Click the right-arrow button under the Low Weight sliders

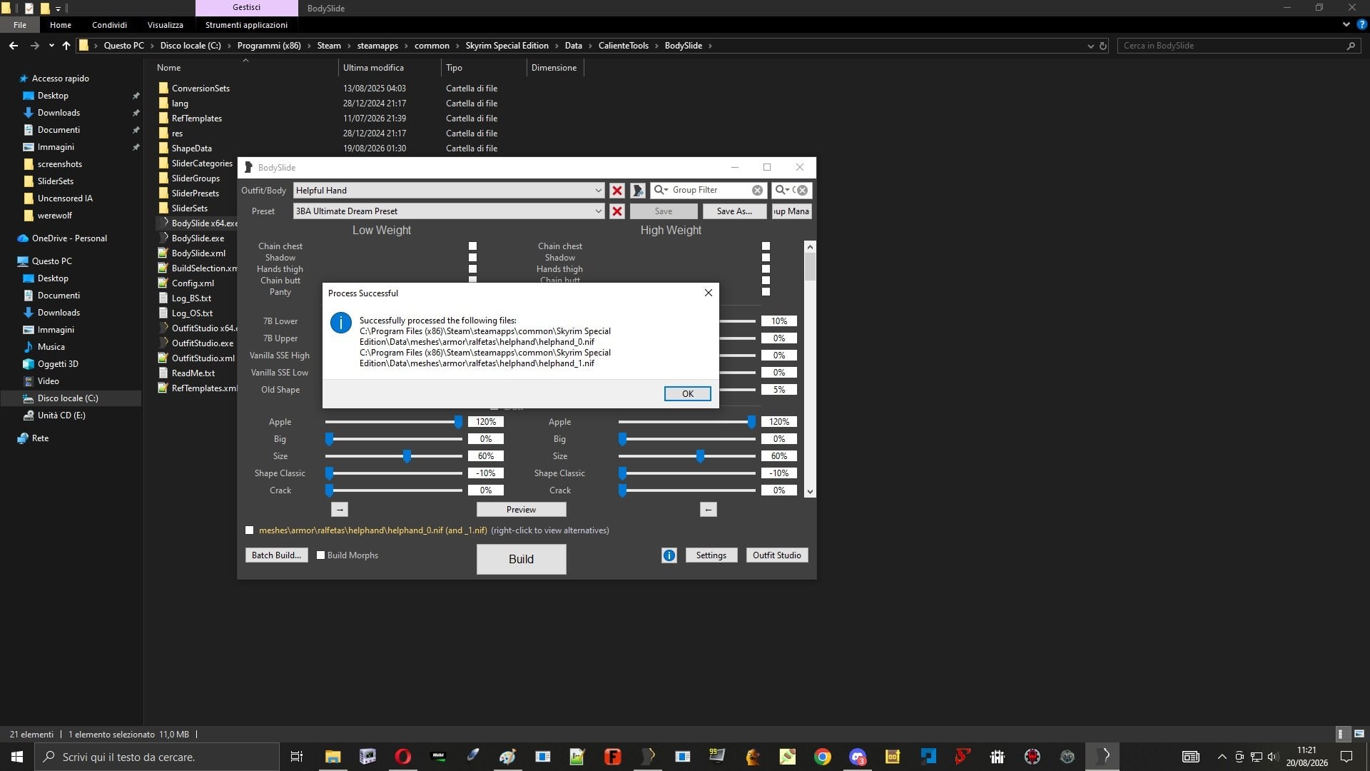340,510
